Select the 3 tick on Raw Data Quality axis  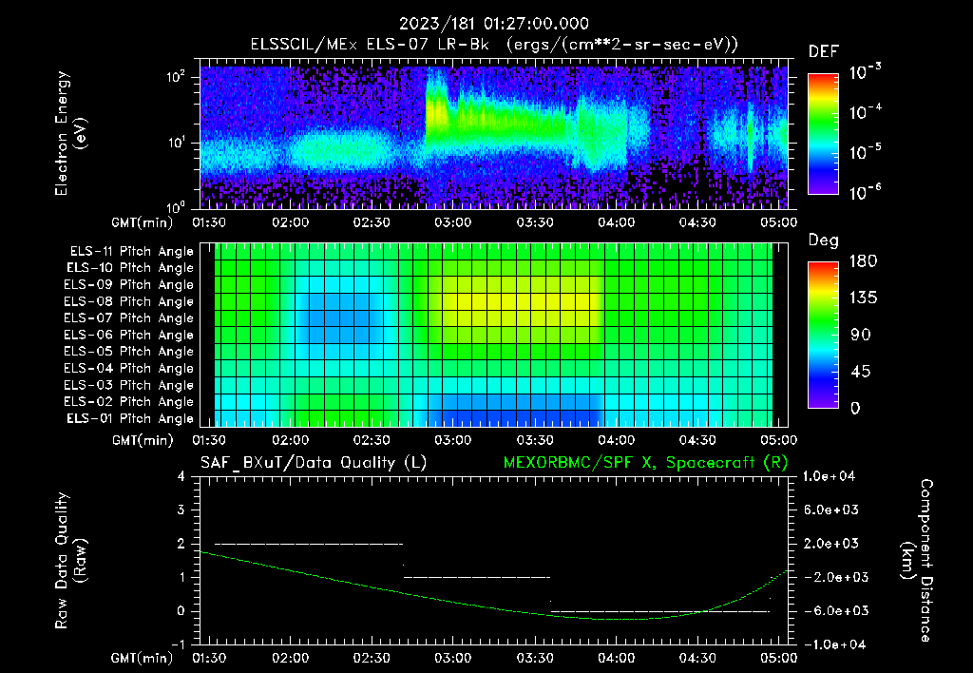click(x=181, y=510)
